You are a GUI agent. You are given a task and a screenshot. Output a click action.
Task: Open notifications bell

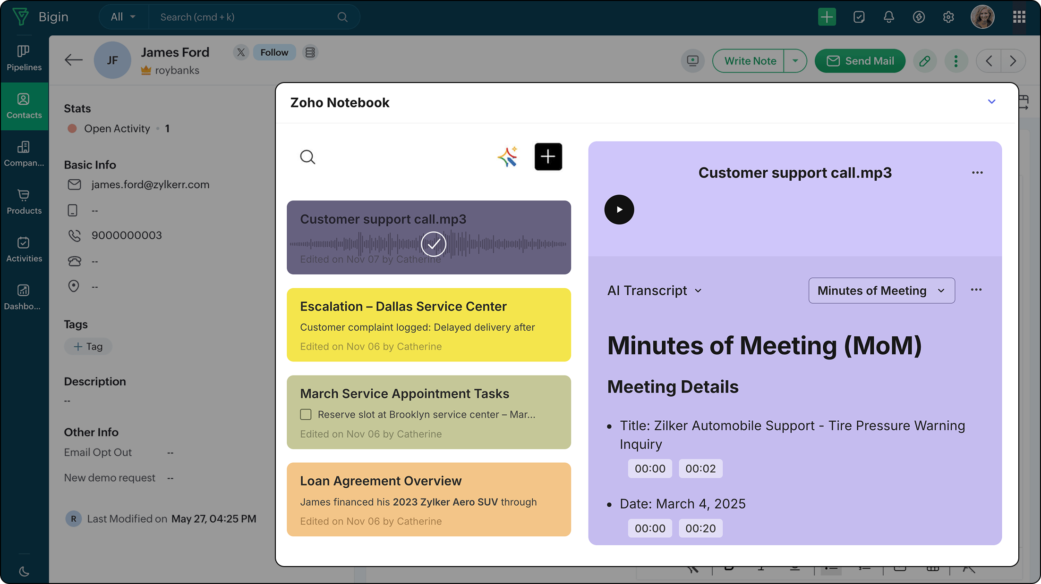coord(889,17)
